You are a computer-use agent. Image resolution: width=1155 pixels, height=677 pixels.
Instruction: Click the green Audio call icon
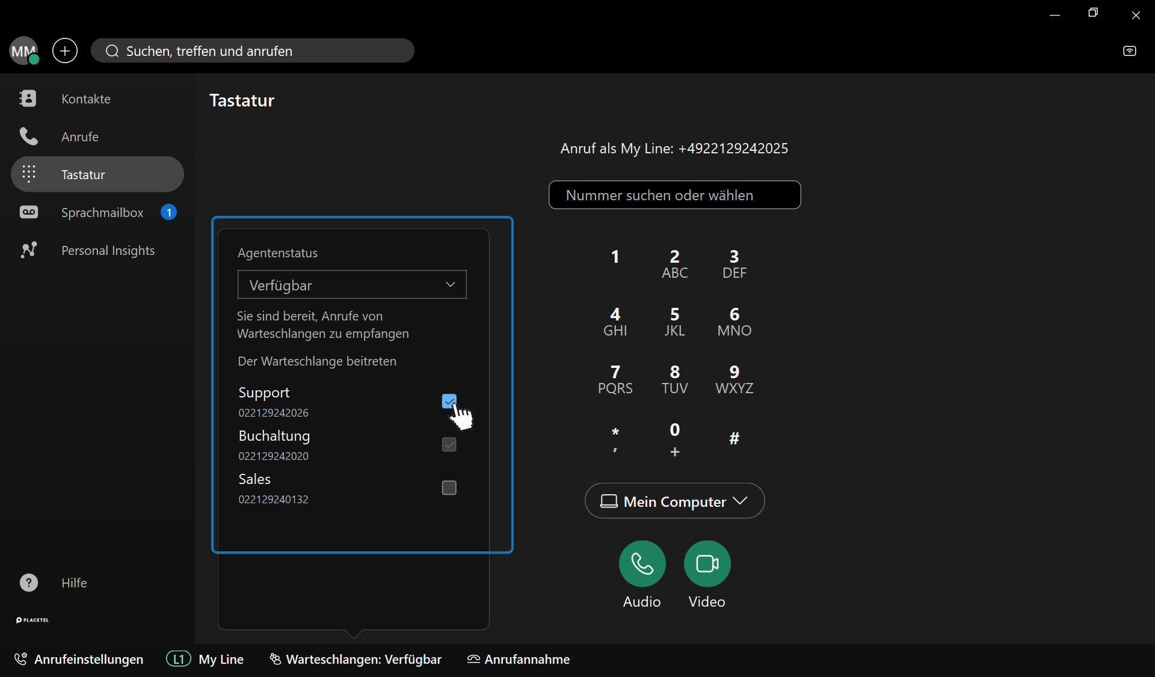pyautogui.click(x=642, y=563)
